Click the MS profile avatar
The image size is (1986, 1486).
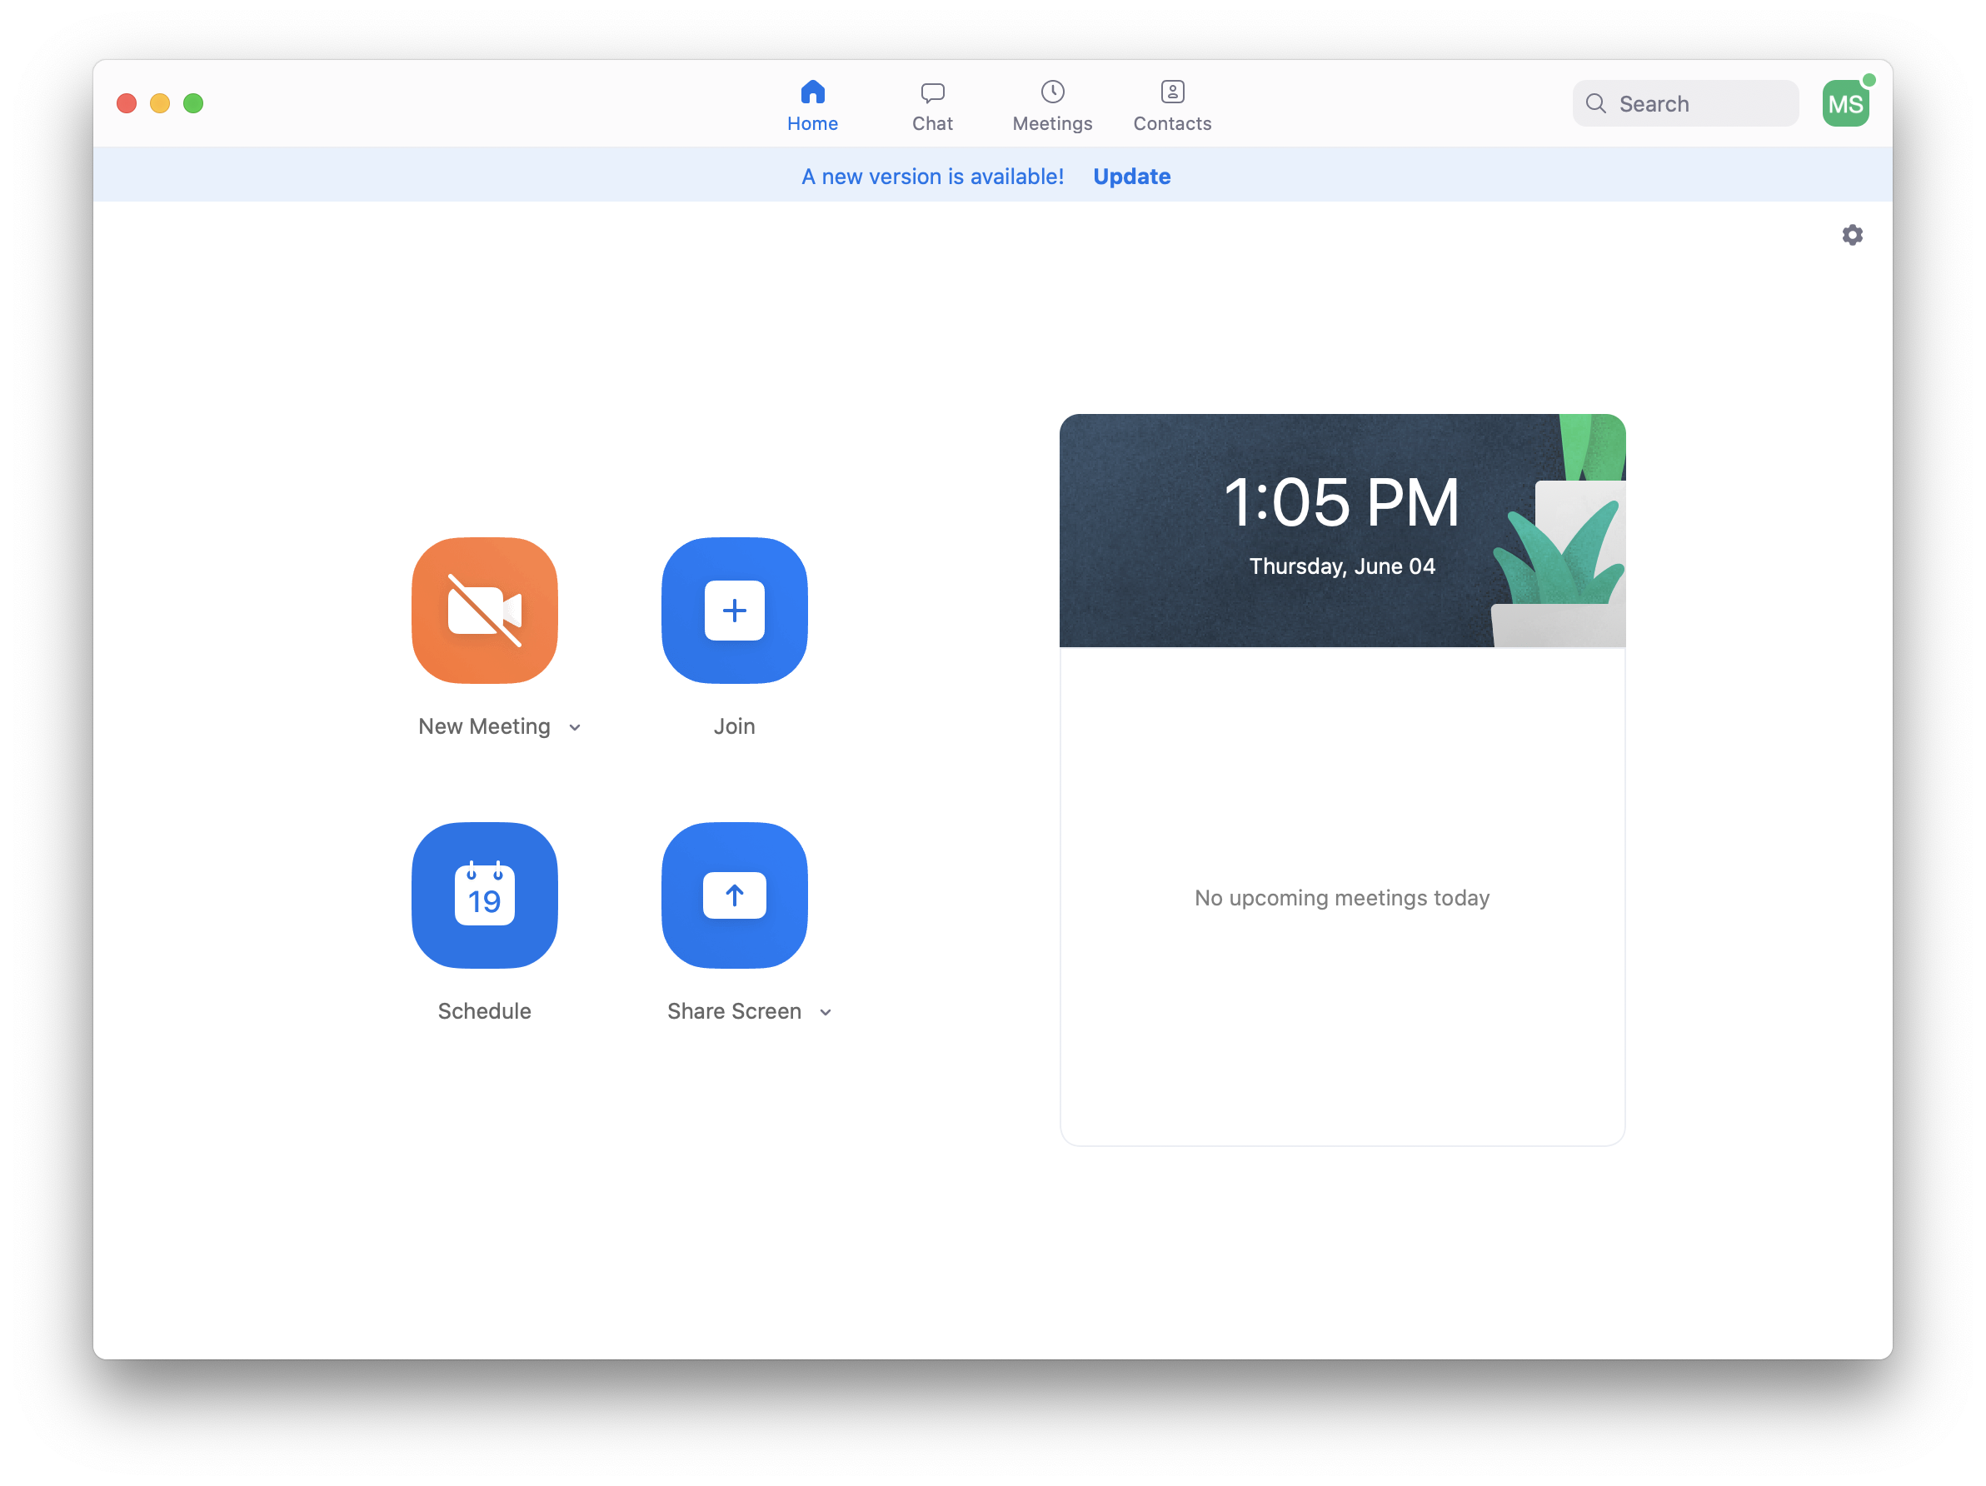pyautogui.click(x=1844, y=104)
